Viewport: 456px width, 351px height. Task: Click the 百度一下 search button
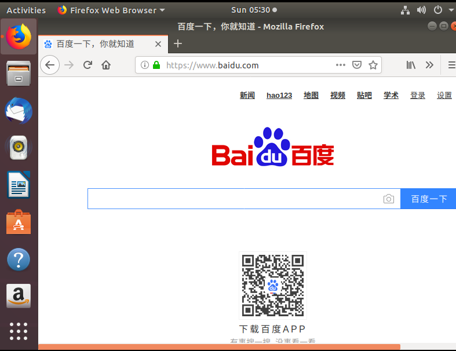(428, 199)
